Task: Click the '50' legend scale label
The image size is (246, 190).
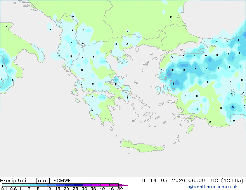Action: [120, 188]
